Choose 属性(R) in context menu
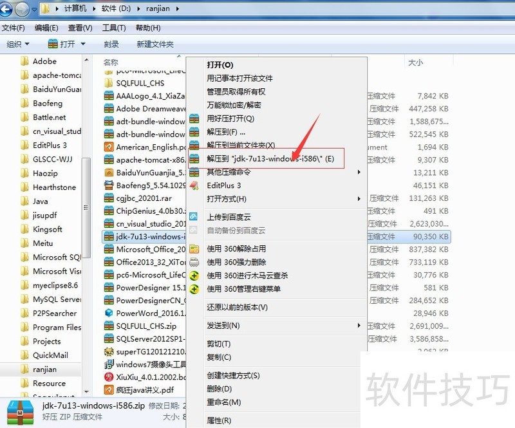This screenshot has width=515, height=428. 219,420
